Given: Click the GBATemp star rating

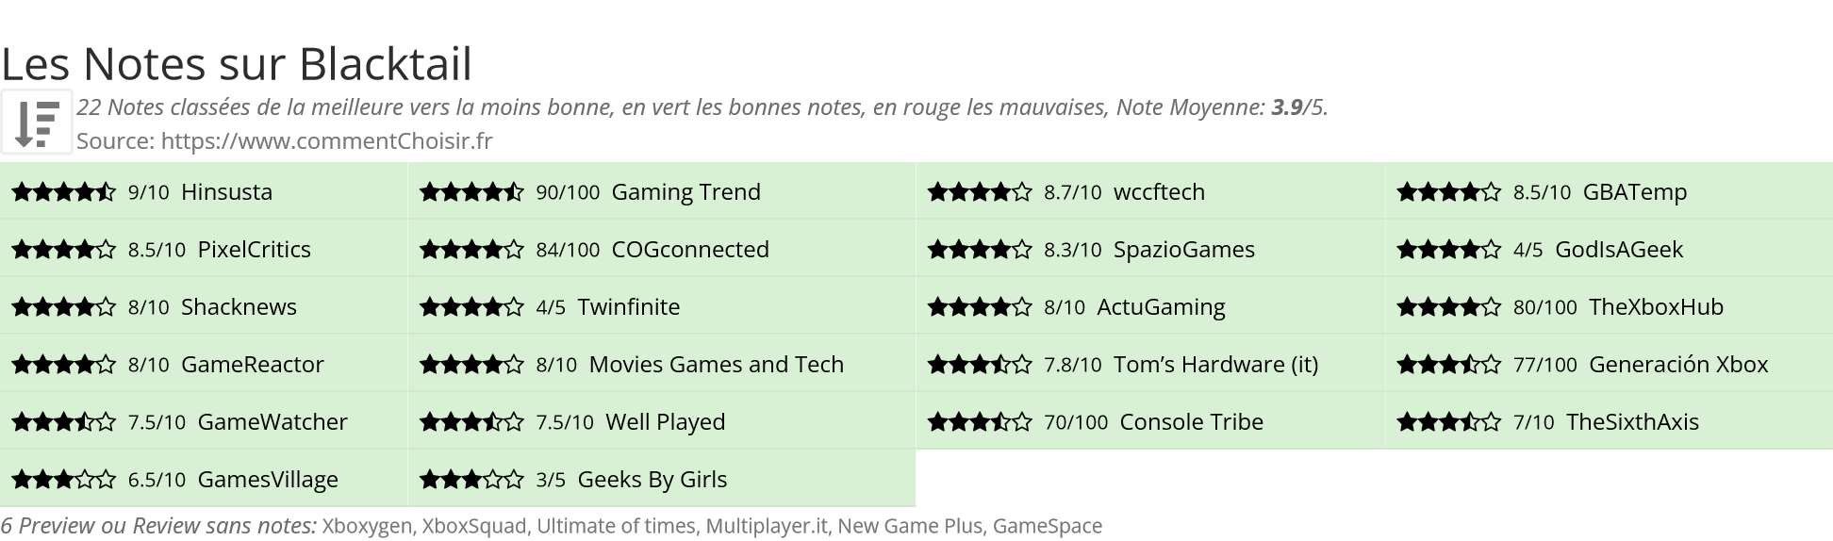Looking at the screenshot, I should (x=1448, y=192).
